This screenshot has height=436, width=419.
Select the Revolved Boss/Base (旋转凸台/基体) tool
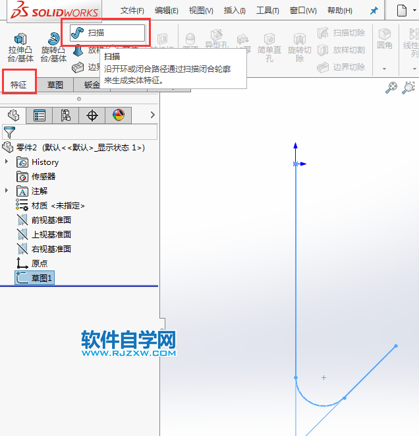53,47
